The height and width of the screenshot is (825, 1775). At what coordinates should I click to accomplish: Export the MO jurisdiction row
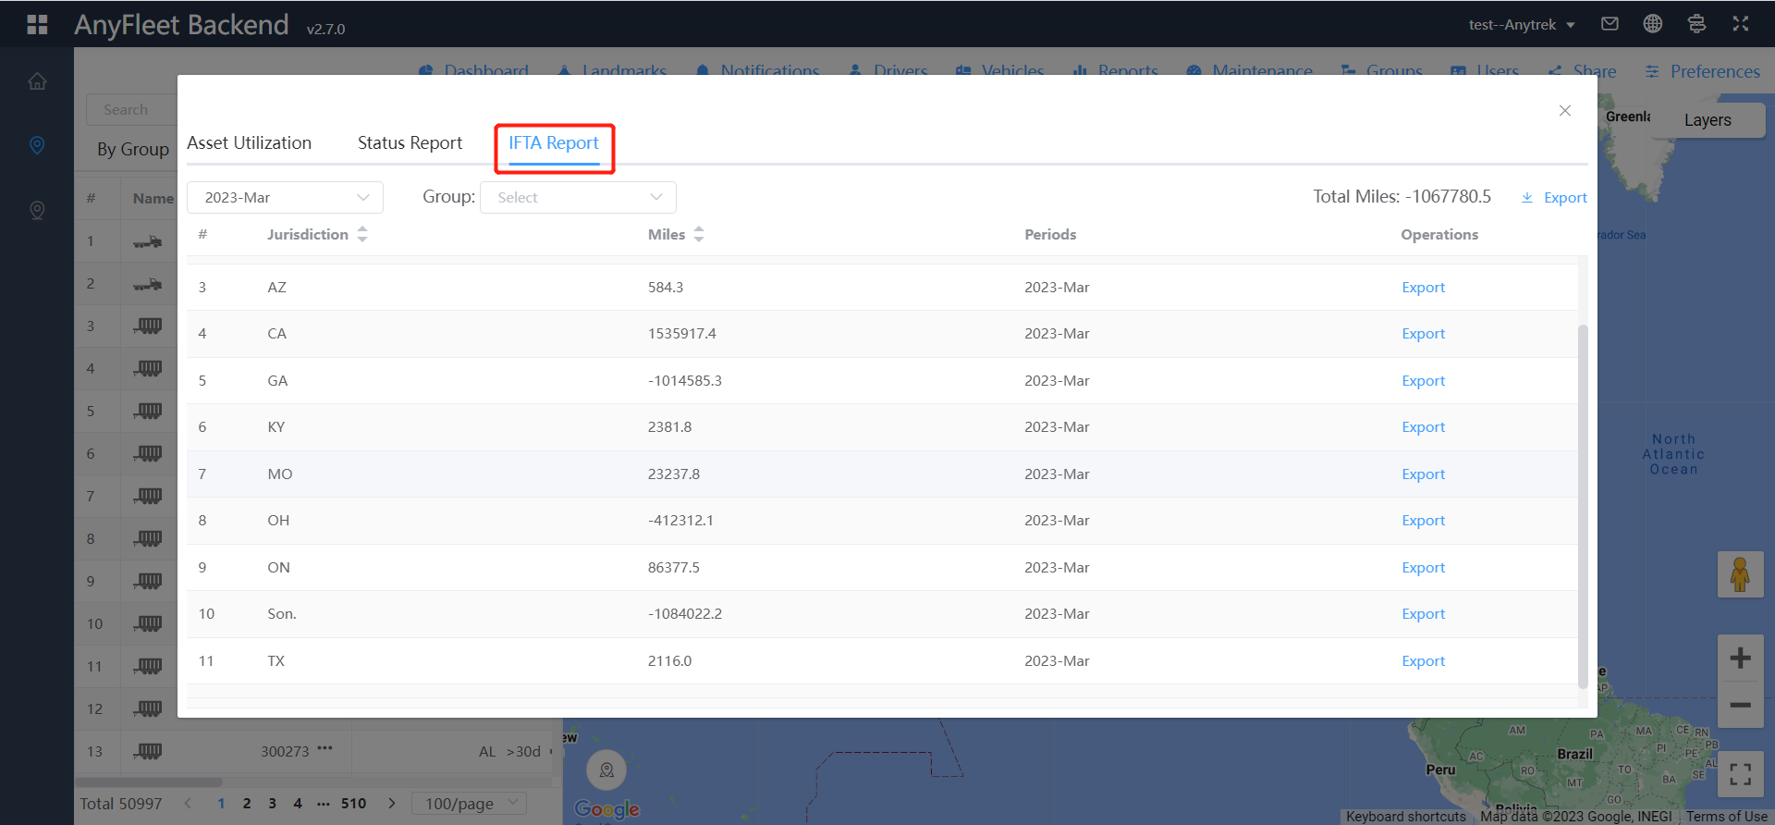1423,474
